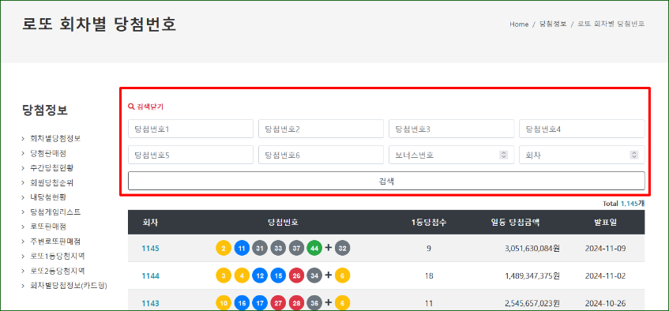
Task: Click the 회차 number field
Action: tap(582, 155)
